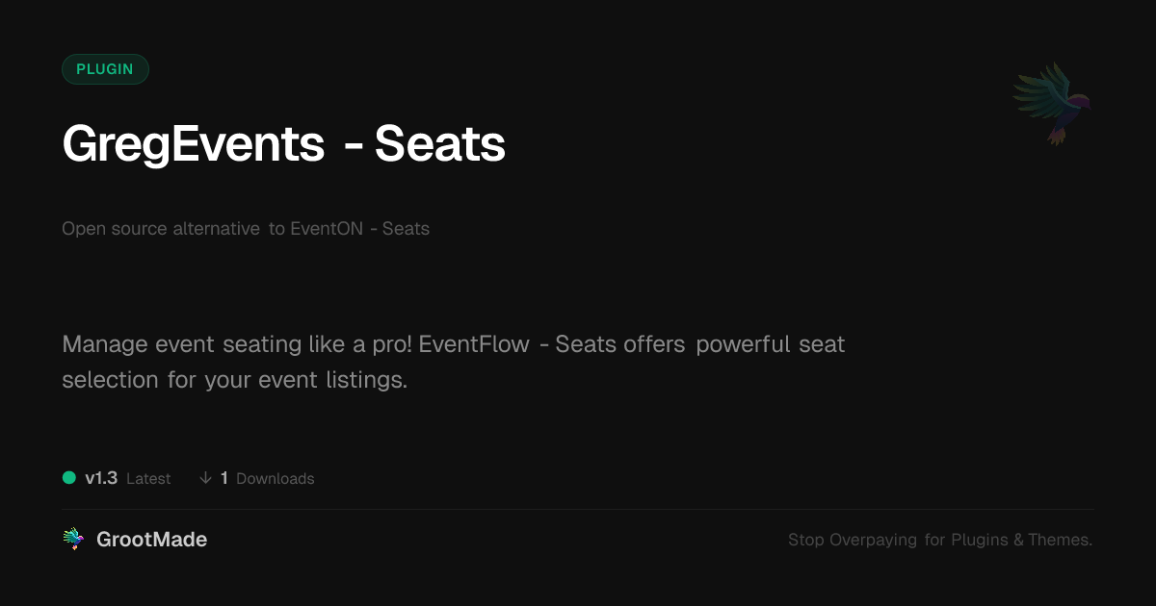Click the small GrootMade bird icon
Image resolution: width=1156 pixels, height=606 pixels.
pos(72,540)
